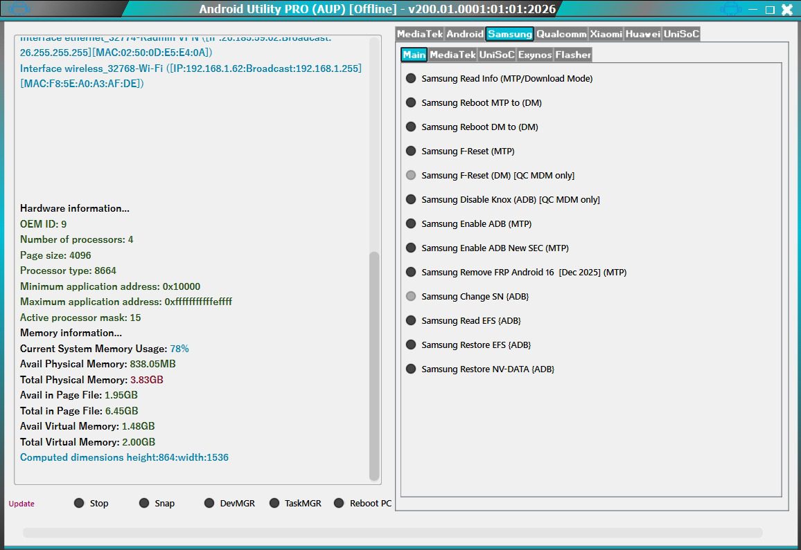Open the Samsung MediaTek sub-tab
The height and width of the screenshot is (550, 801).
[452, 55]
